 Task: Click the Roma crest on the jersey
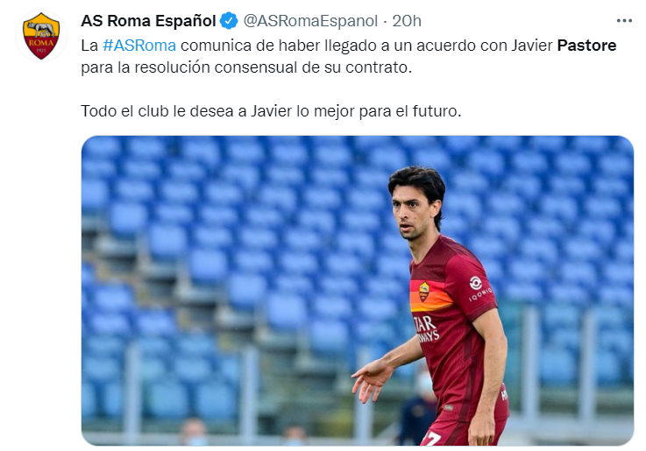(x=424, y=292)
